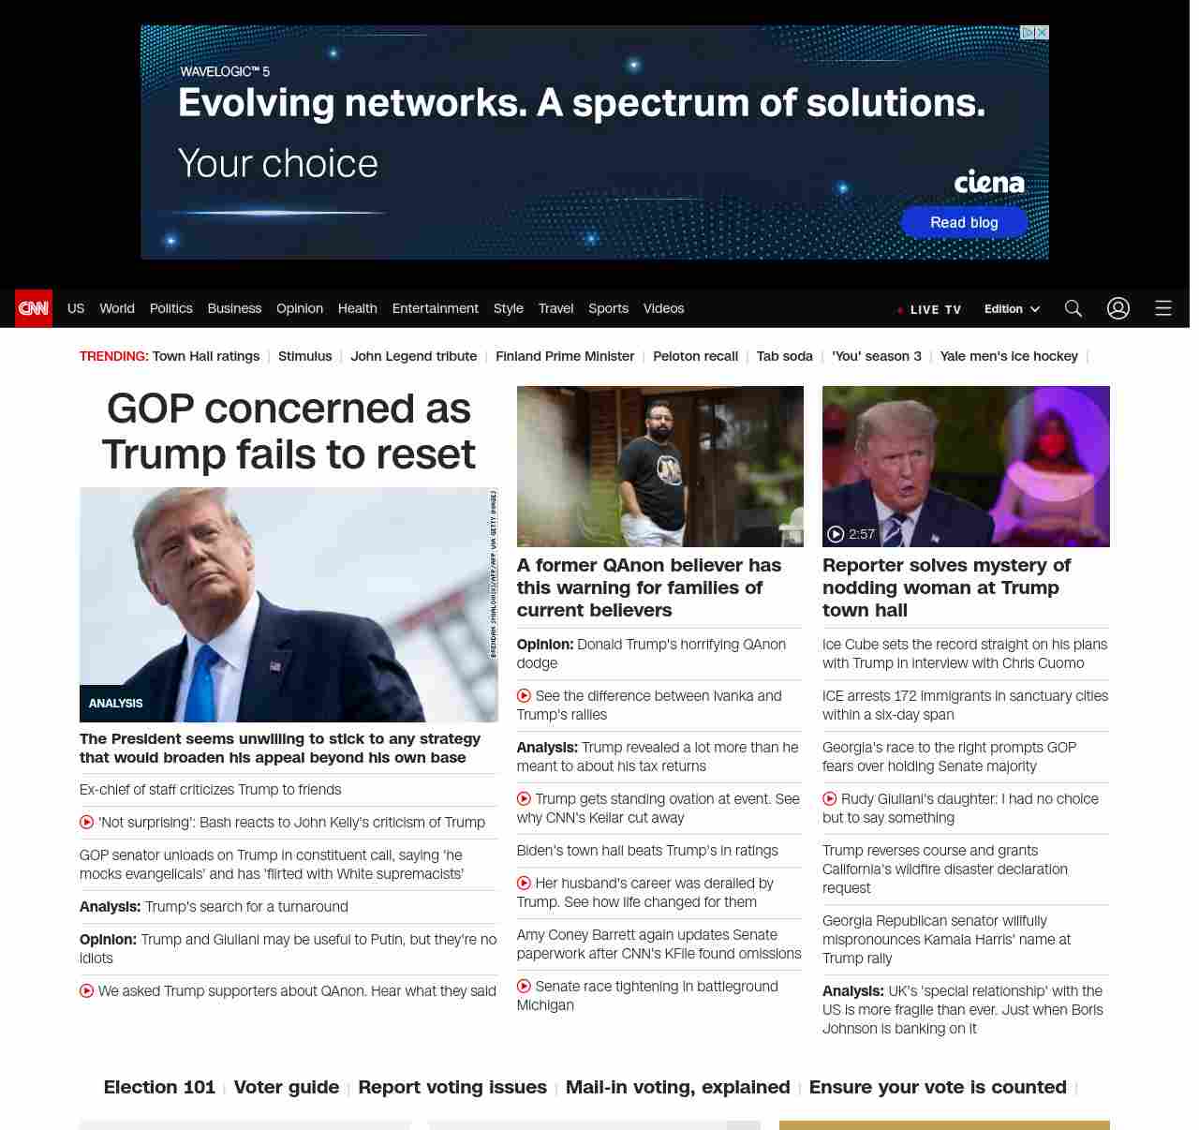The width and height of the screenshot is (1199, 1130).
Task: Click the CNN logo icon
Action: [x=34, y=308]
